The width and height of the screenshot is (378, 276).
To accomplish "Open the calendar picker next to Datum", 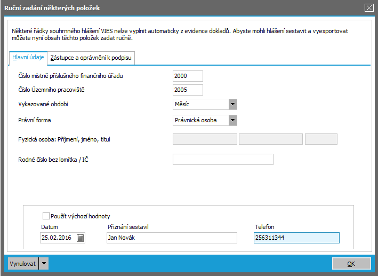I will [80, 238].
